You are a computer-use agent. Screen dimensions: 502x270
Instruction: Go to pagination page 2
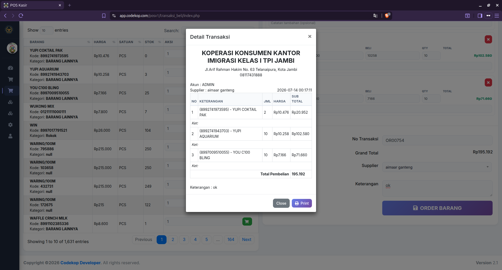173,240
